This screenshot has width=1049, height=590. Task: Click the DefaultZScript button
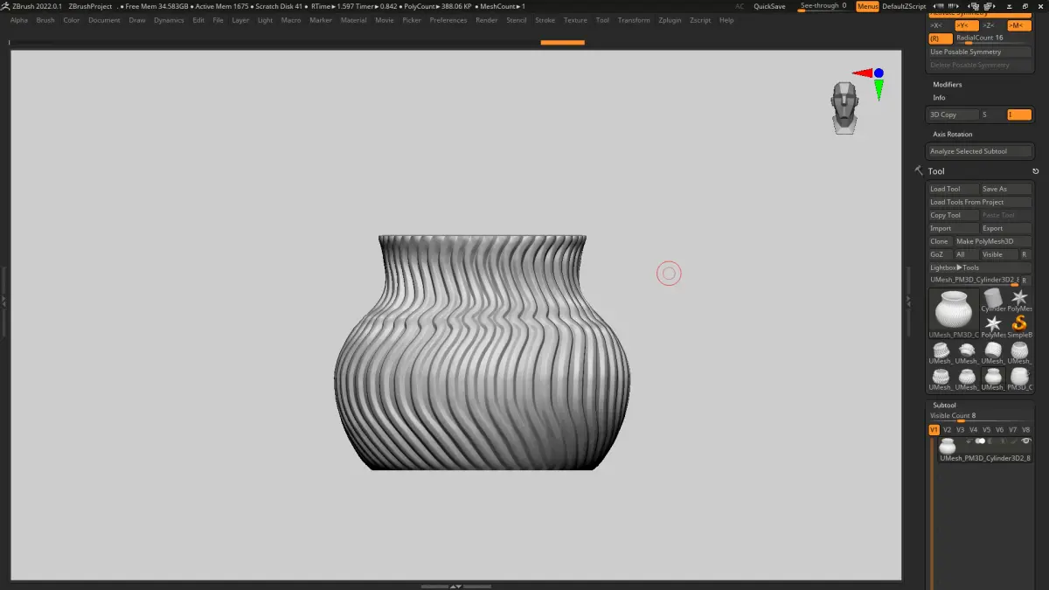pos(904,6)
